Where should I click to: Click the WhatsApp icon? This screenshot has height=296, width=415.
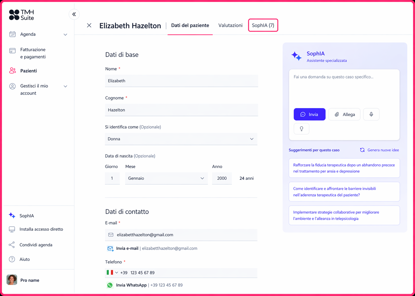coord(110,285)
